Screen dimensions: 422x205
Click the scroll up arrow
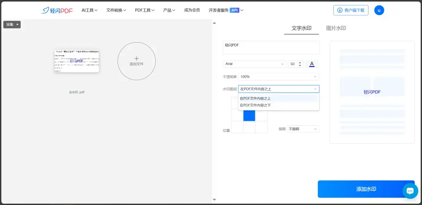click(x=215, y=23)
